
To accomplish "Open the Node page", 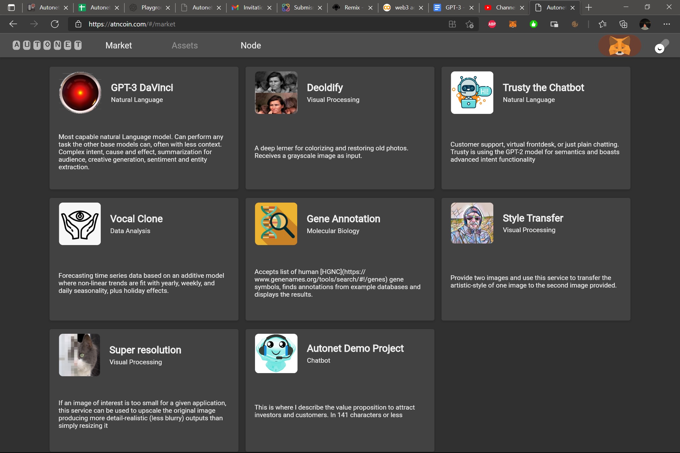I will [251, 46].
